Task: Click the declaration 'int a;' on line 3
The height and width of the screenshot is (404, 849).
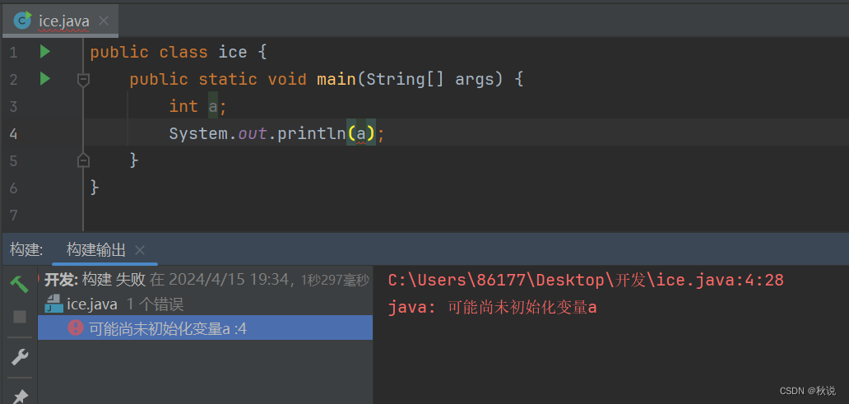Action: coord(197,107)
